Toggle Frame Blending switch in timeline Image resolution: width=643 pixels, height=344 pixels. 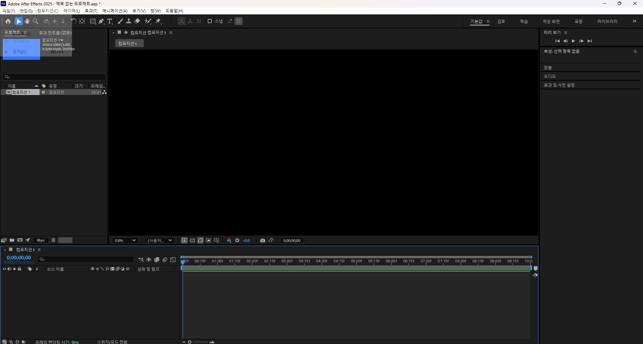(157, 260)
